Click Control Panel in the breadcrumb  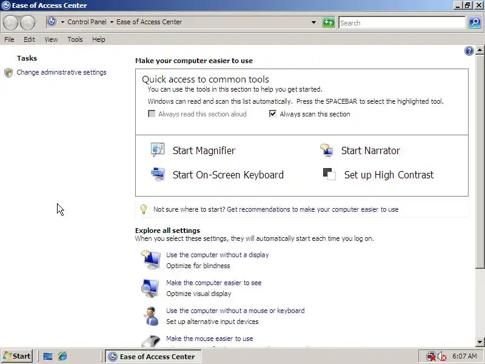click(x=87, y=22)
